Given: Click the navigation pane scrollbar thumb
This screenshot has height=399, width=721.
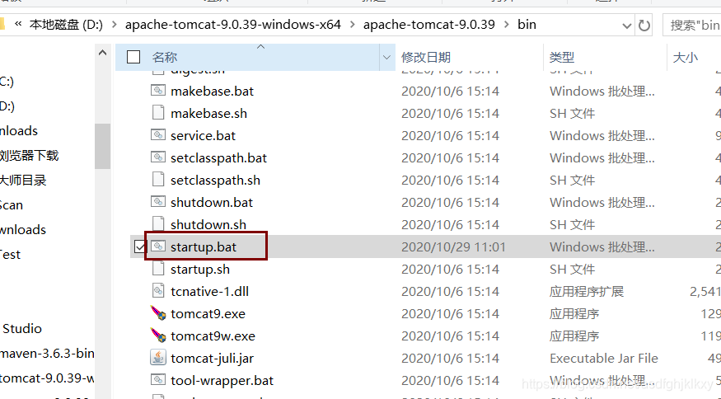Looking at the screenshot, I should [102, 146].
